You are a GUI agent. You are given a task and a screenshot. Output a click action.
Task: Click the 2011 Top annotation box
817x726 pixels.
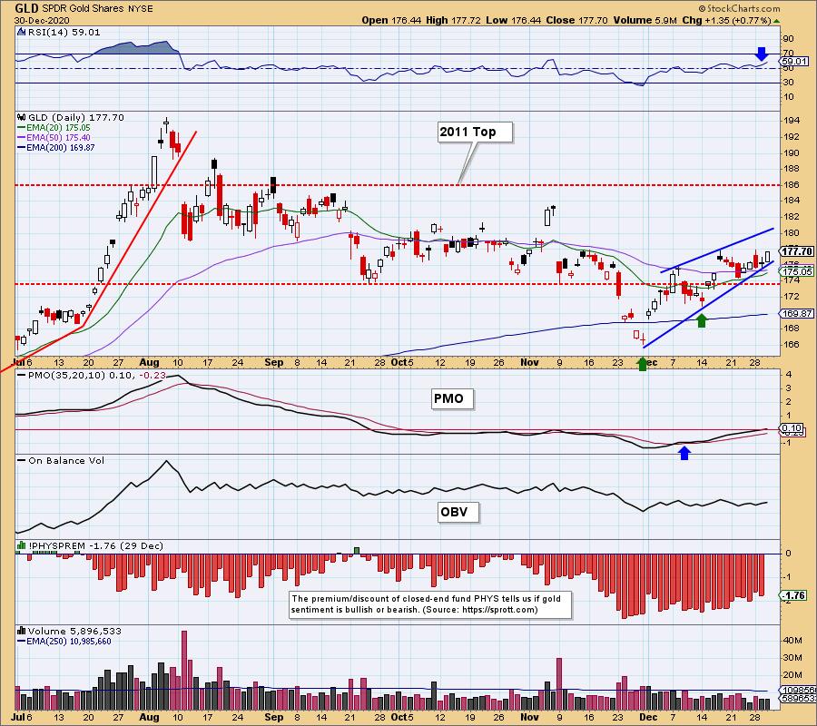pyautogui.click(x=474, y=132)
